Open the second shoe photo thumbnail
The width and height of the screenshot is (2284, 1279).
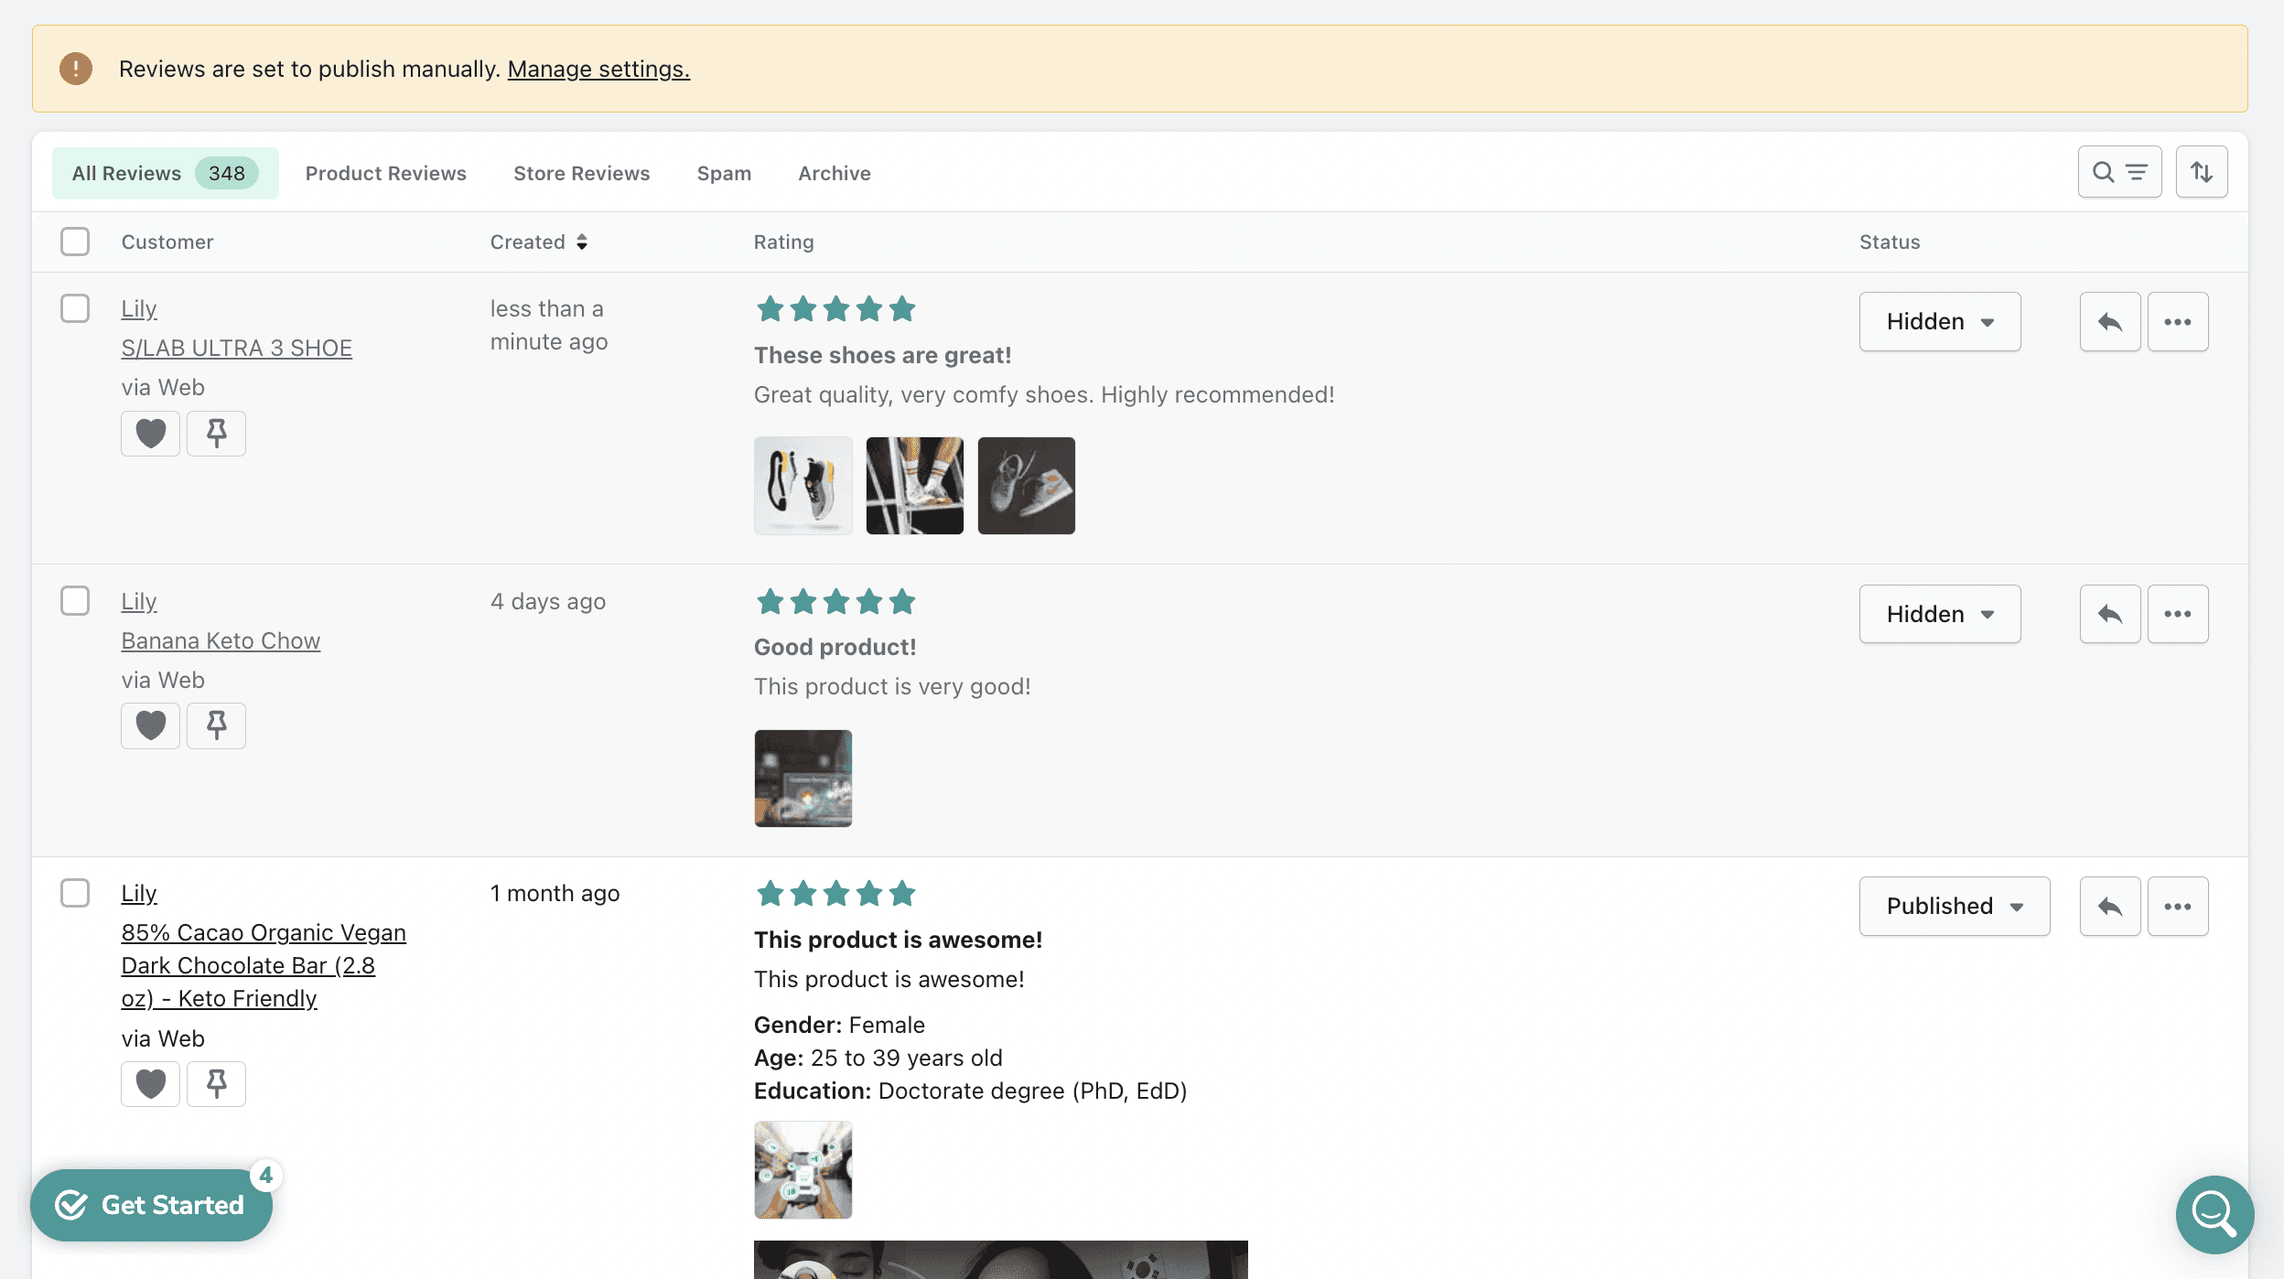coord(914,486)
